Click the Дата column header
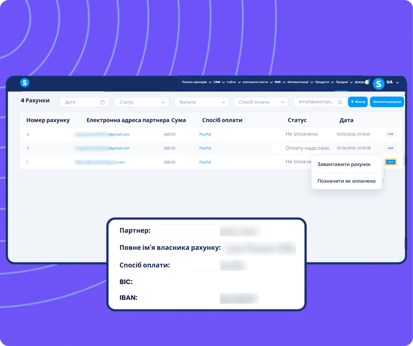This screenshot has width=413, height=346. pyautogui.click(x=346, y=120)
